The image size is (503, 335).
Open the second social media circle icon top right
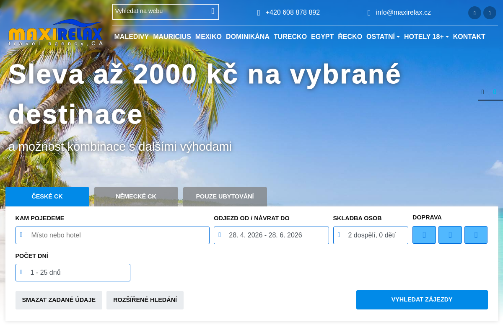490,13
